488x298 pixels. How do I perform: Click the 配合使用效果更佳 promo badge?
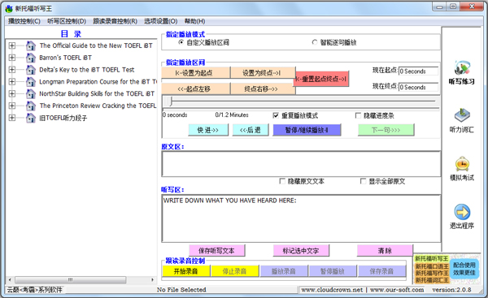point(464,269)
